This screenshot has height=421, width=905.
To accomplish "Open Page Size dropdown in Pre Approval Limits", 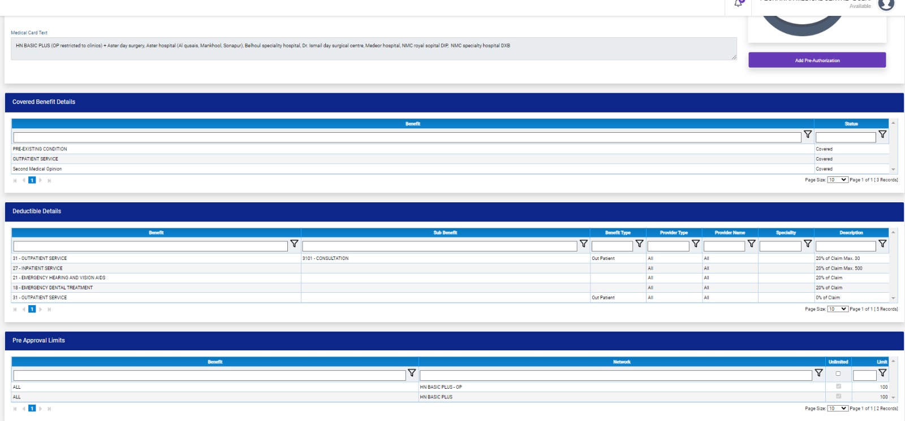I will pyautogui.click(x=837, y=408).
